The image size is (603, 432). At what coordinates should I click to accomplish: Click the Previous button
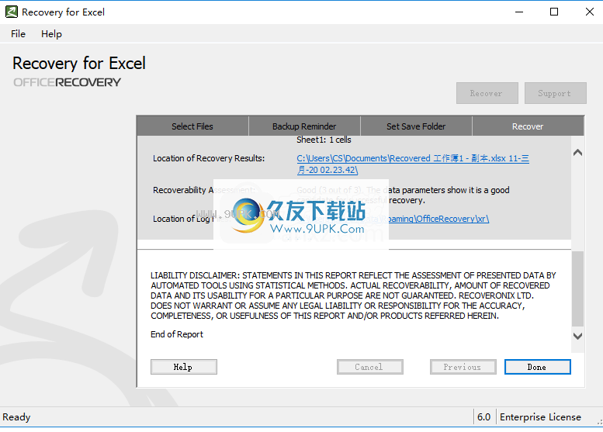(x=463, y=367)
